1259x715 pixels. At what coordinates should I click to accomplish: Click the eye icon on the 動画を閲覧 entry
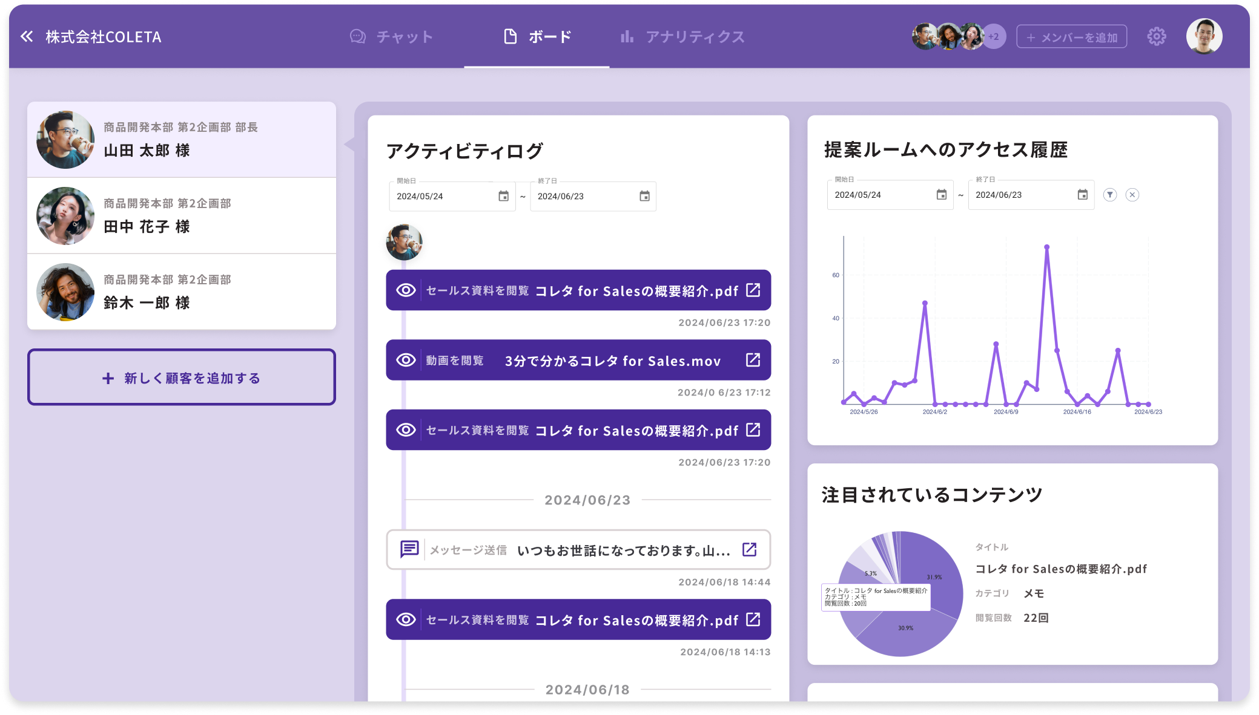(x=406, y=361)
